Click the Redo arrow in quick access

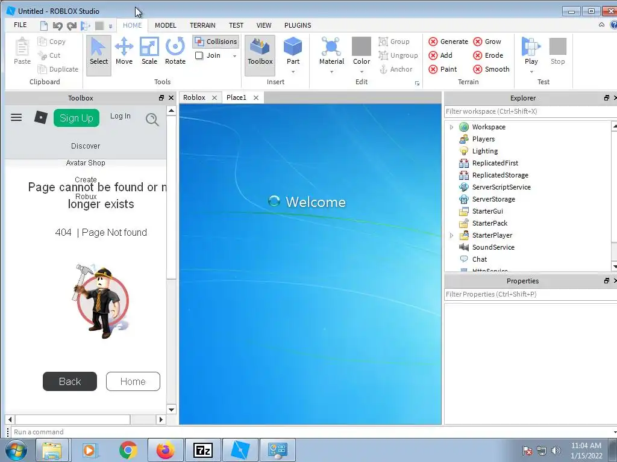tap(72, 26)
